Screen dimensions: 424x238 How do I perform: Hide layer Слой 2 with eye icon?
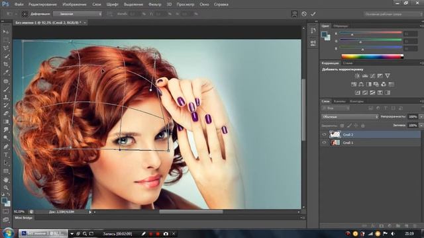324,134
